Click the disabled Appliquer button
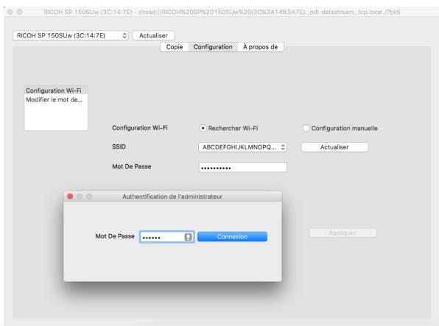439x326 pixels. pos(343,233)
